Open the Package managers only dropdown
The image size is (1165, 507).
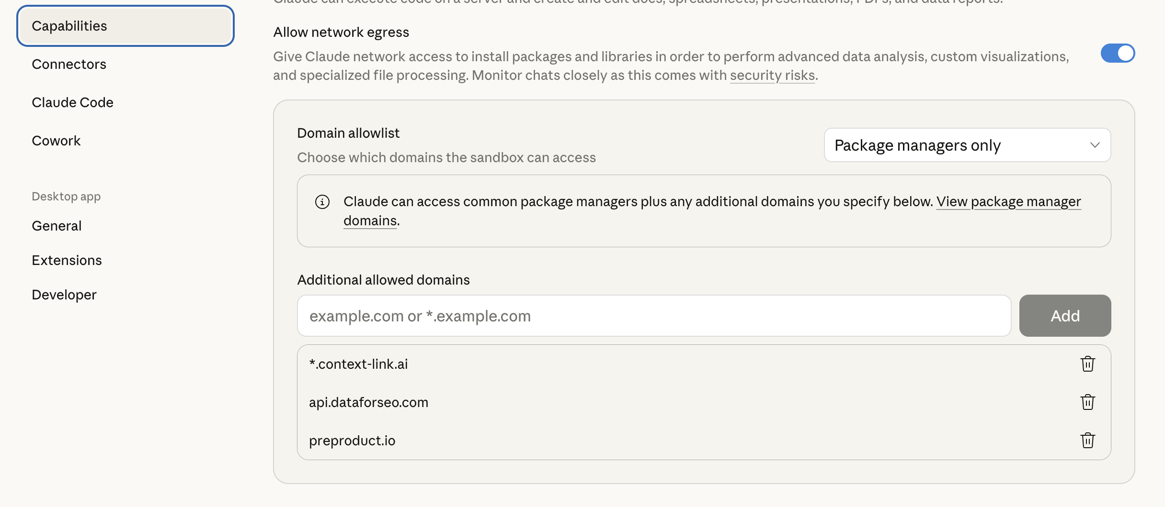pyautogui.click(x=967, y=145)
